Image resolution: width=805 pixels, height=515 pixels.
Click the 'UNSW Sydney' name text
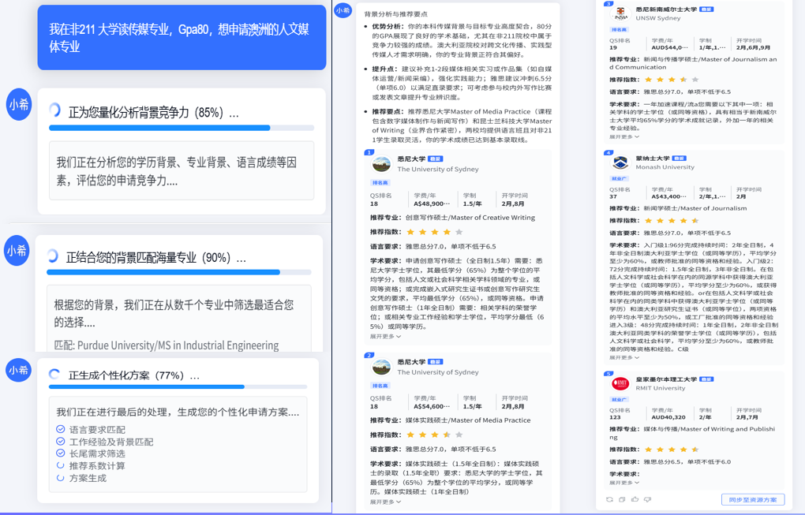pyautogui.click(x=658, y=18)
